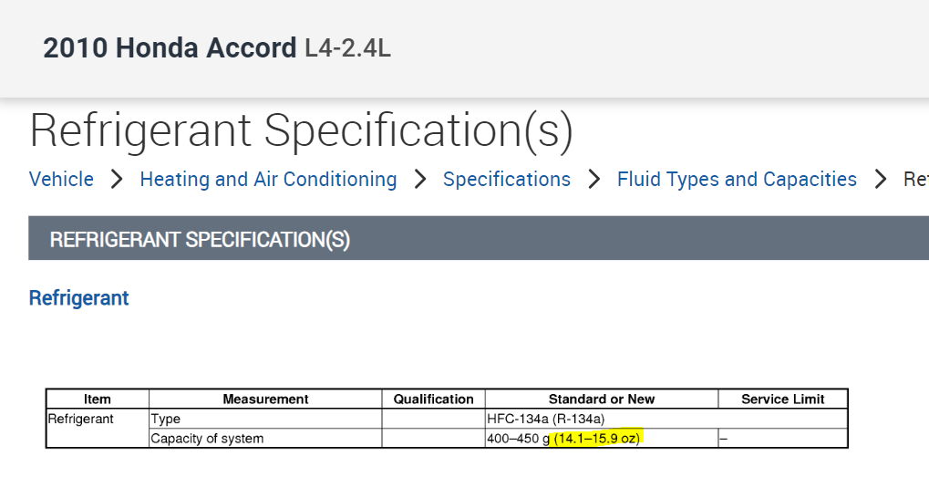Click the chevron after Fluid Types and Capacities
The height and width of the screenshot is (498, 929).
pyautogui.click(x=880, y=180)
